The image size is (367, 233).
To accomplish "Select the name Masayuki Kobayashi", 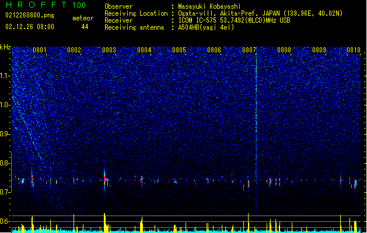I will 209,6.
